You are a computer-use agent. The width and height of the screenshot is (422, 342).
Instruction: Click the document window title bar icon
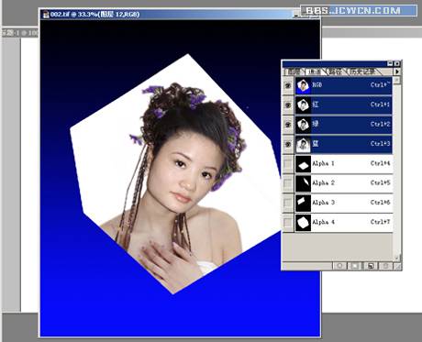tap(46, 15)
